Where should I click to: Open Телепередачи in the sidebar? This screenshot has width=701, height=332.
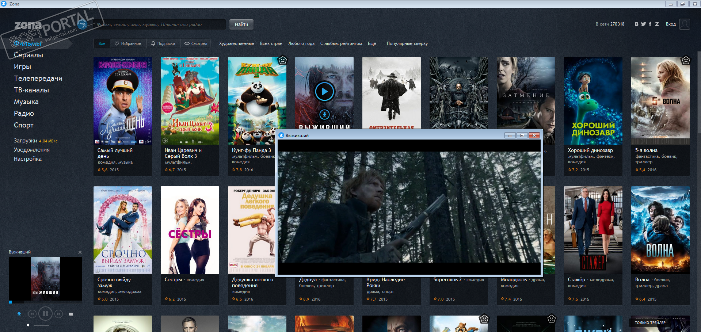point(38,79)
